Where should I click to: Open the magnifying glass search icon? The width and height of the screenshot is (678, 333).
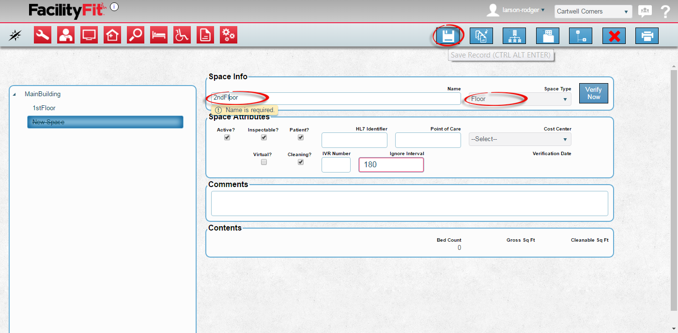click(136, 35)
